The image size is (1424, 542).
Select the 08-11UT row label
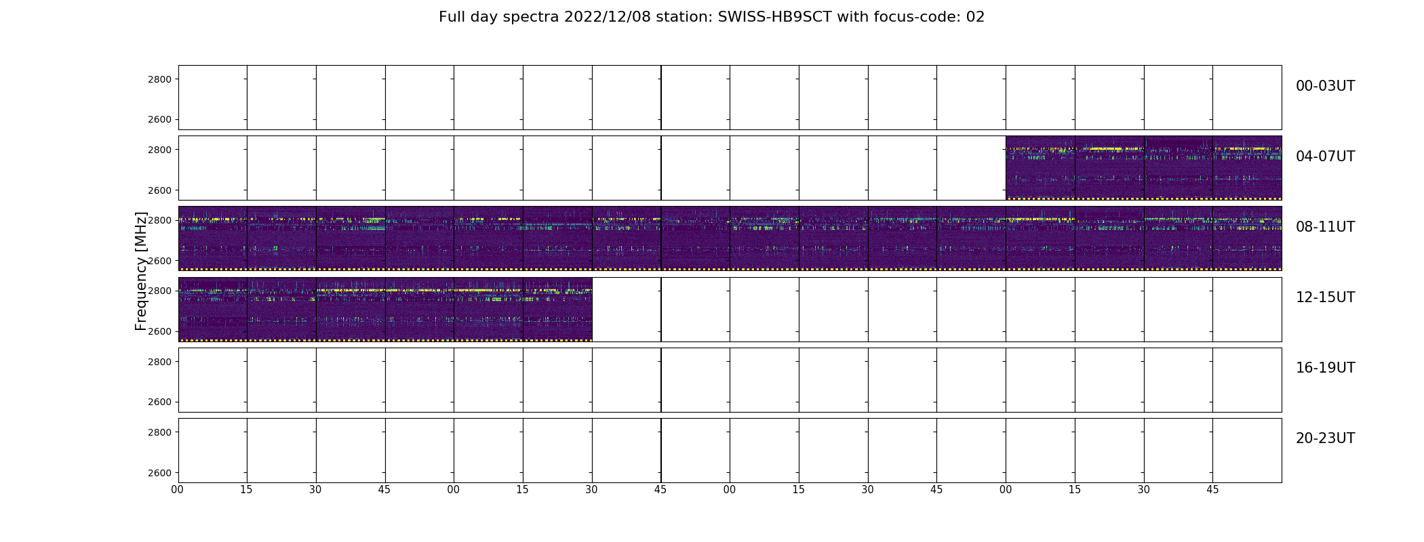1325,227
